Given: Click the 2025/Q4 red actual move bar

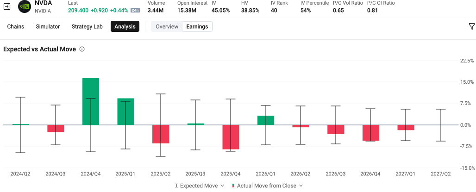Looking at the screenshot, I should (x=231, y=137).
